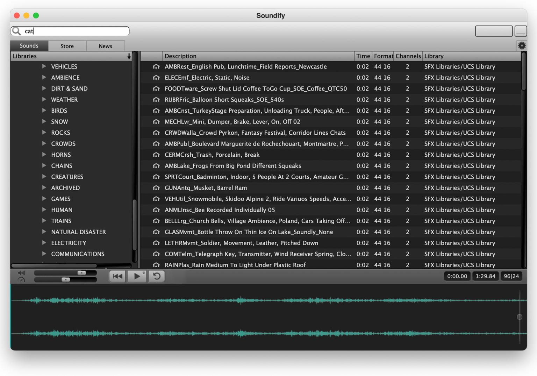Click the 0:00.00 position display

(x=457, y=276)
